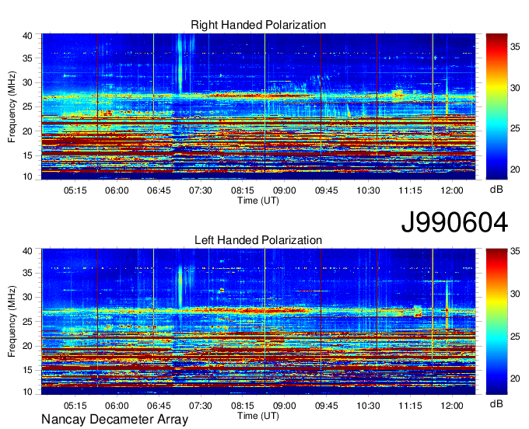Click the Left Handed plot's color scale bar
The image size is (529, 429).
pos(496,322)
